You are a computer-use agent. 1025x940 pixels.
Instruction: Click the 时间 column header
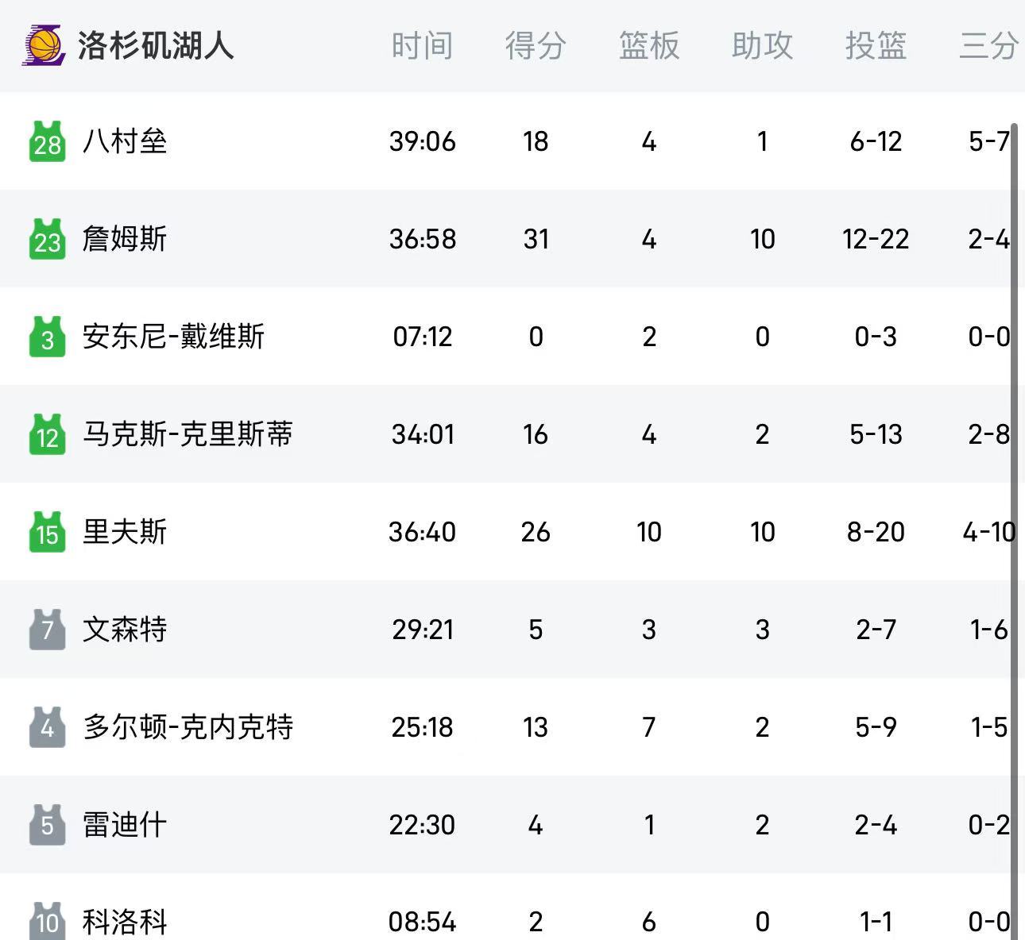click(x=422, y=45)
